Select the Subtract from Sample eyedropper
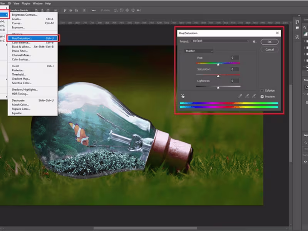Screen dimensions: 308x231 coord(254,96)
